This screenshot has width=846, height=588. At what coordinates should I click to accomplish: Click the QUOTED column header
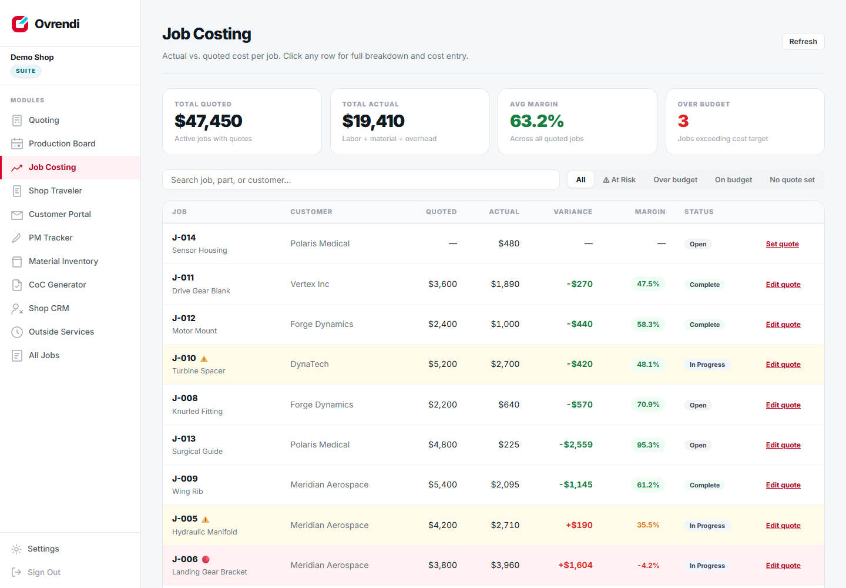[441, 212]
